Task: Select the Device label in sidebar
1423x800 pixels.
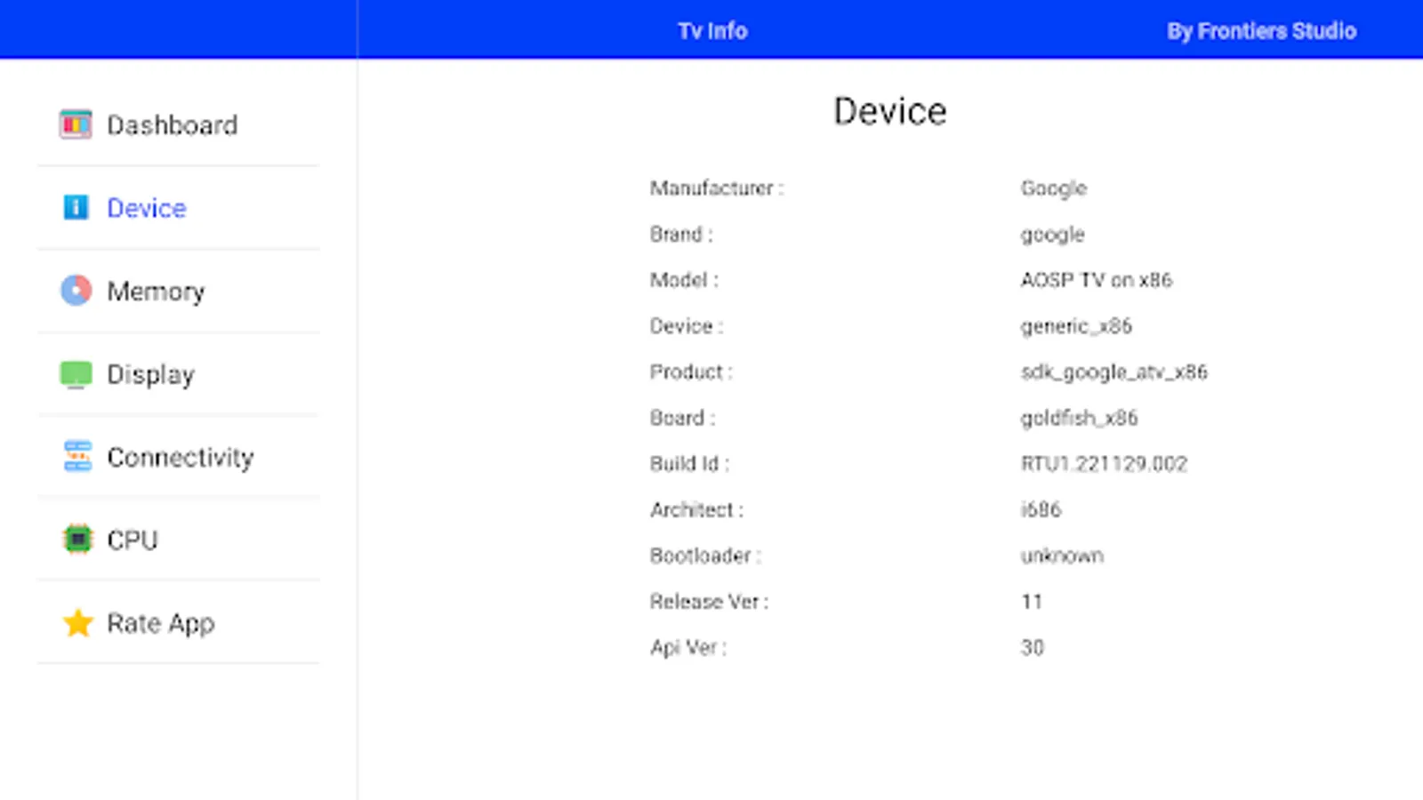Action: (147, 208)
